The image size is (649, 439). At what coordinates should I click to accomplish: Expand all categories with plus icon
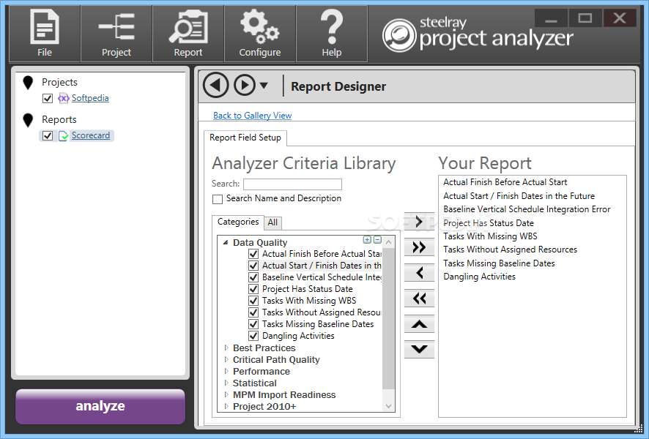tap(367, 240)
